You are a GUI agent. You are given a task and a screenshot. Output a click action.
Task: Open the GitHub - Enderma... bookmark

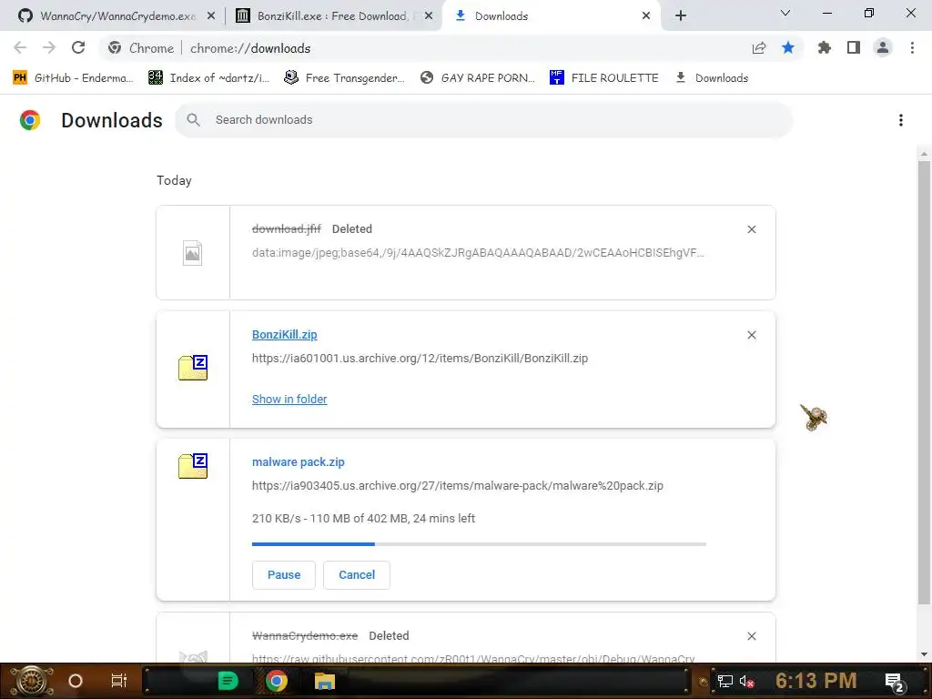tap(73, 78)
